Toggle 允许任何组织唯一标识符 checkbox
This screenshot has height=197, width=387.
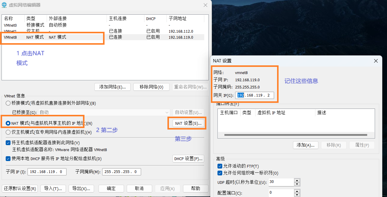click(220, 173)
